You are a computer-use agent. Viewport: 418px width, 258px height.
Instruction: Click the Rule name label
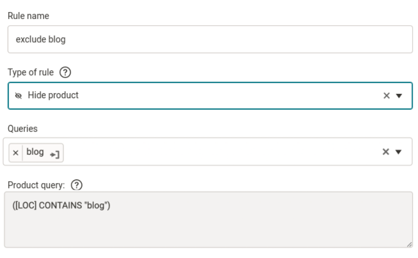coord(28,16)
